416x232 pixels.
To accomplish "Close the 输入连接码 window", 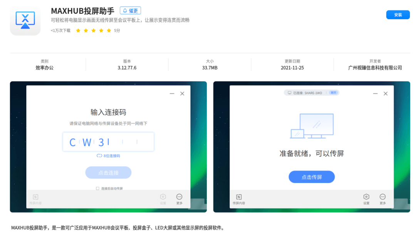I will tap(182, 93).
